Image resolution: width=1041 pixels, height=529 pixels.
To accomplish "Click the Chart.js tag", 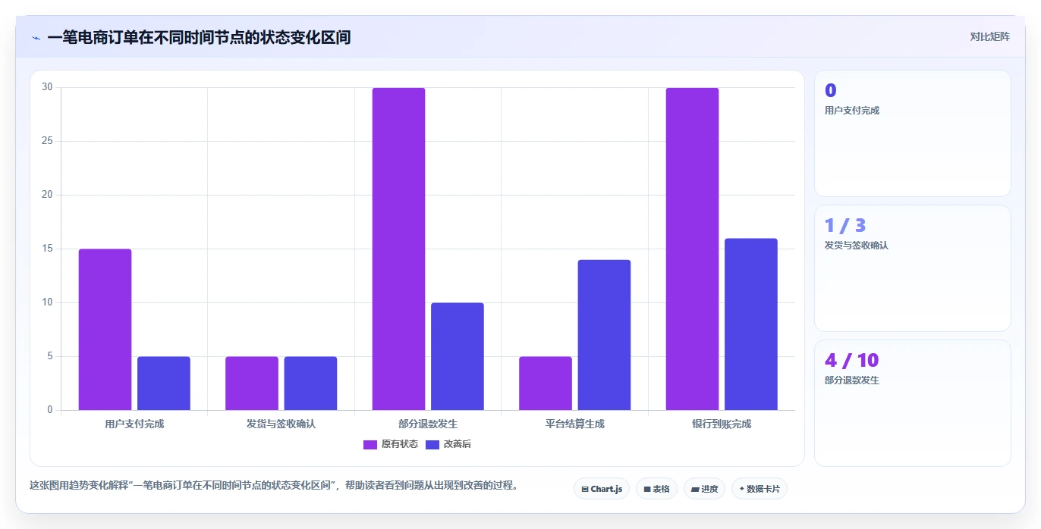I will pyautogui.click(x=602, y=489).
